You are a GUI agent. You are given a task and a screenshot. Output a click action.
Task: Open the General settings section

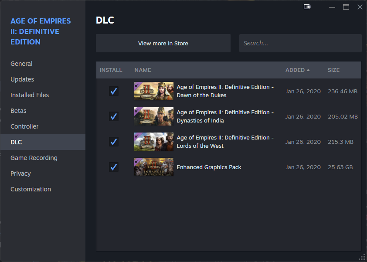pos(43,64)
